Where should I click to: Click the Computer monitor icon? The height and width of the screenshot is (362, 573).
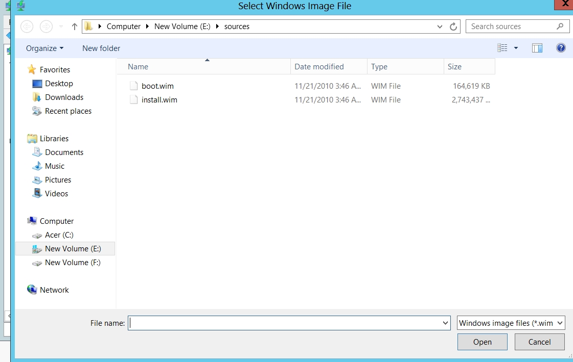[32, 221]
